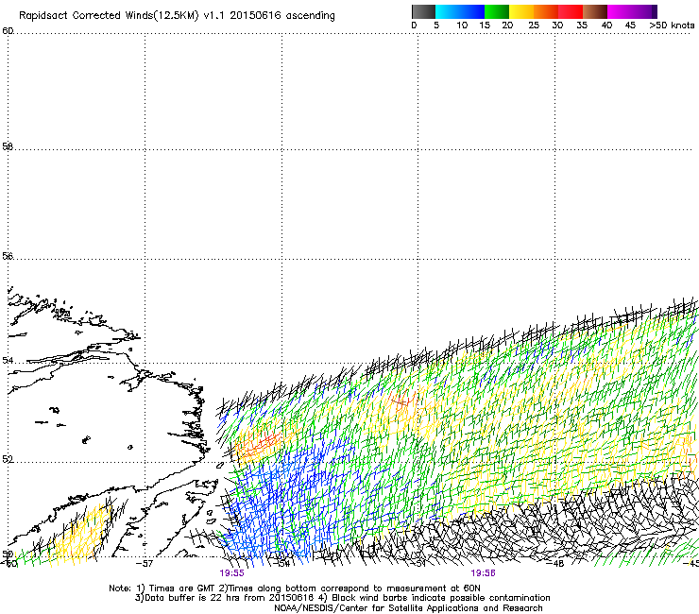Click legend scale label '35'
The height and width of the screenshot is (614, 699).
[x=582, y=26]
